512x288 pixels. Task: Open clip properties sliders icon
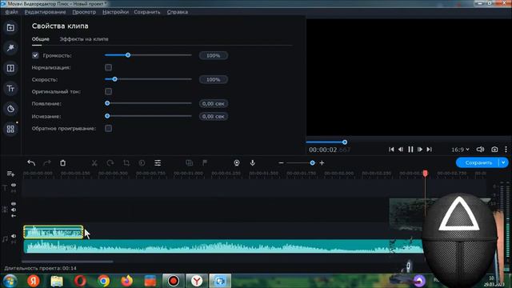158,162
